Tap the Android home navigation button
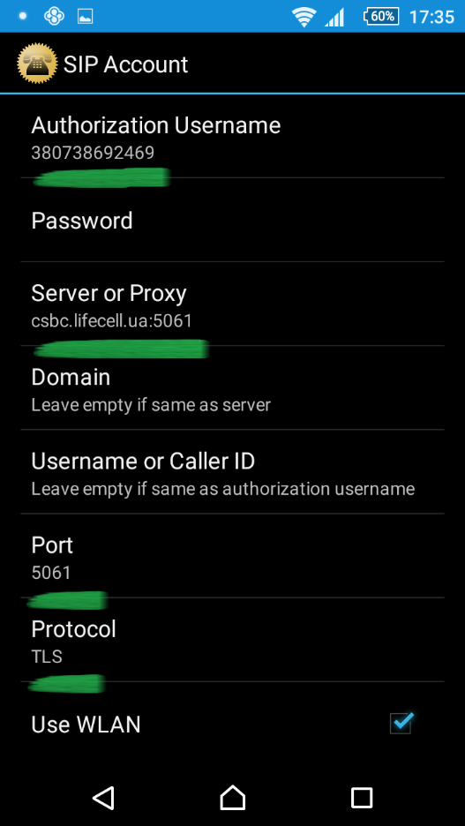465x826 pixels. point(232,797)
